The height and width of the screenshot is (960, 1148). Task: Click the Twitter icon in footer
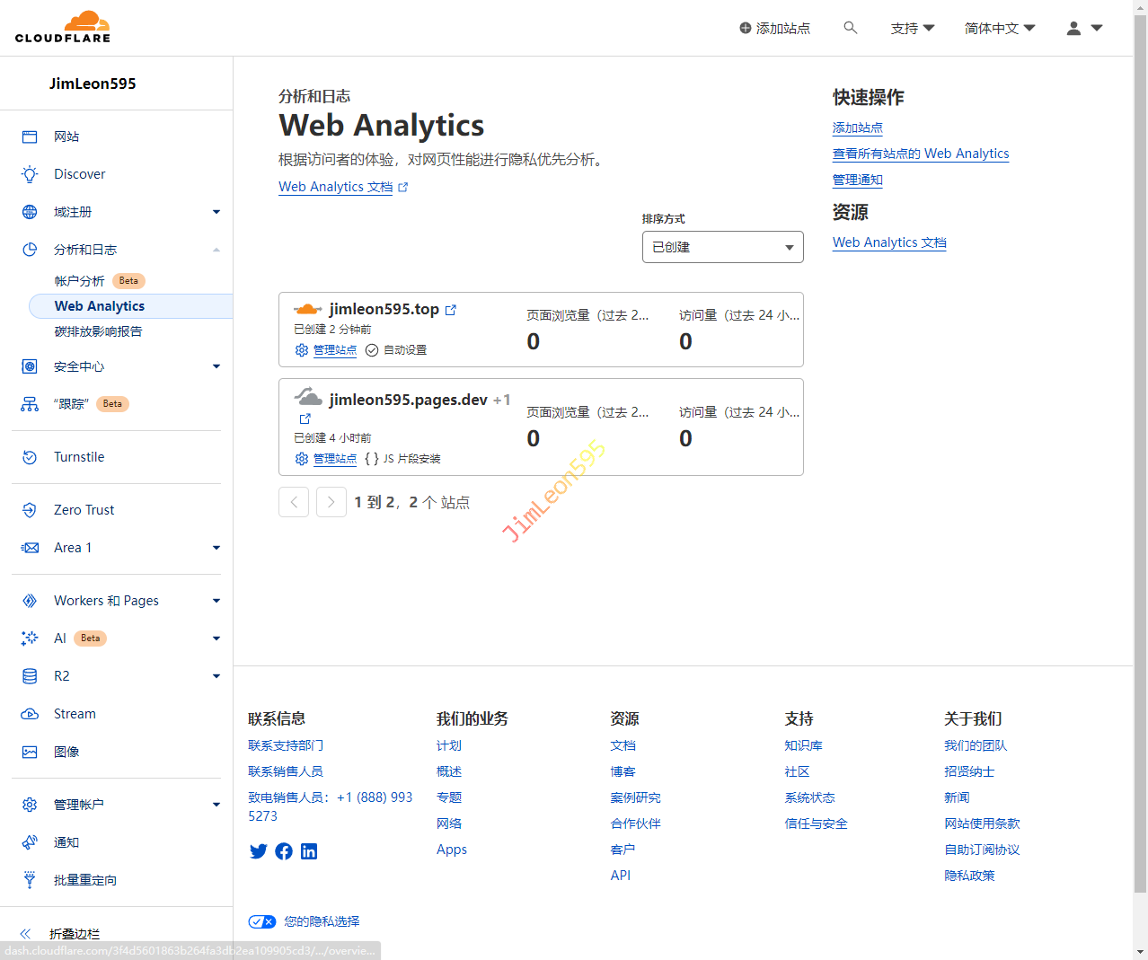pyautogui.click(x=258, y=851)
